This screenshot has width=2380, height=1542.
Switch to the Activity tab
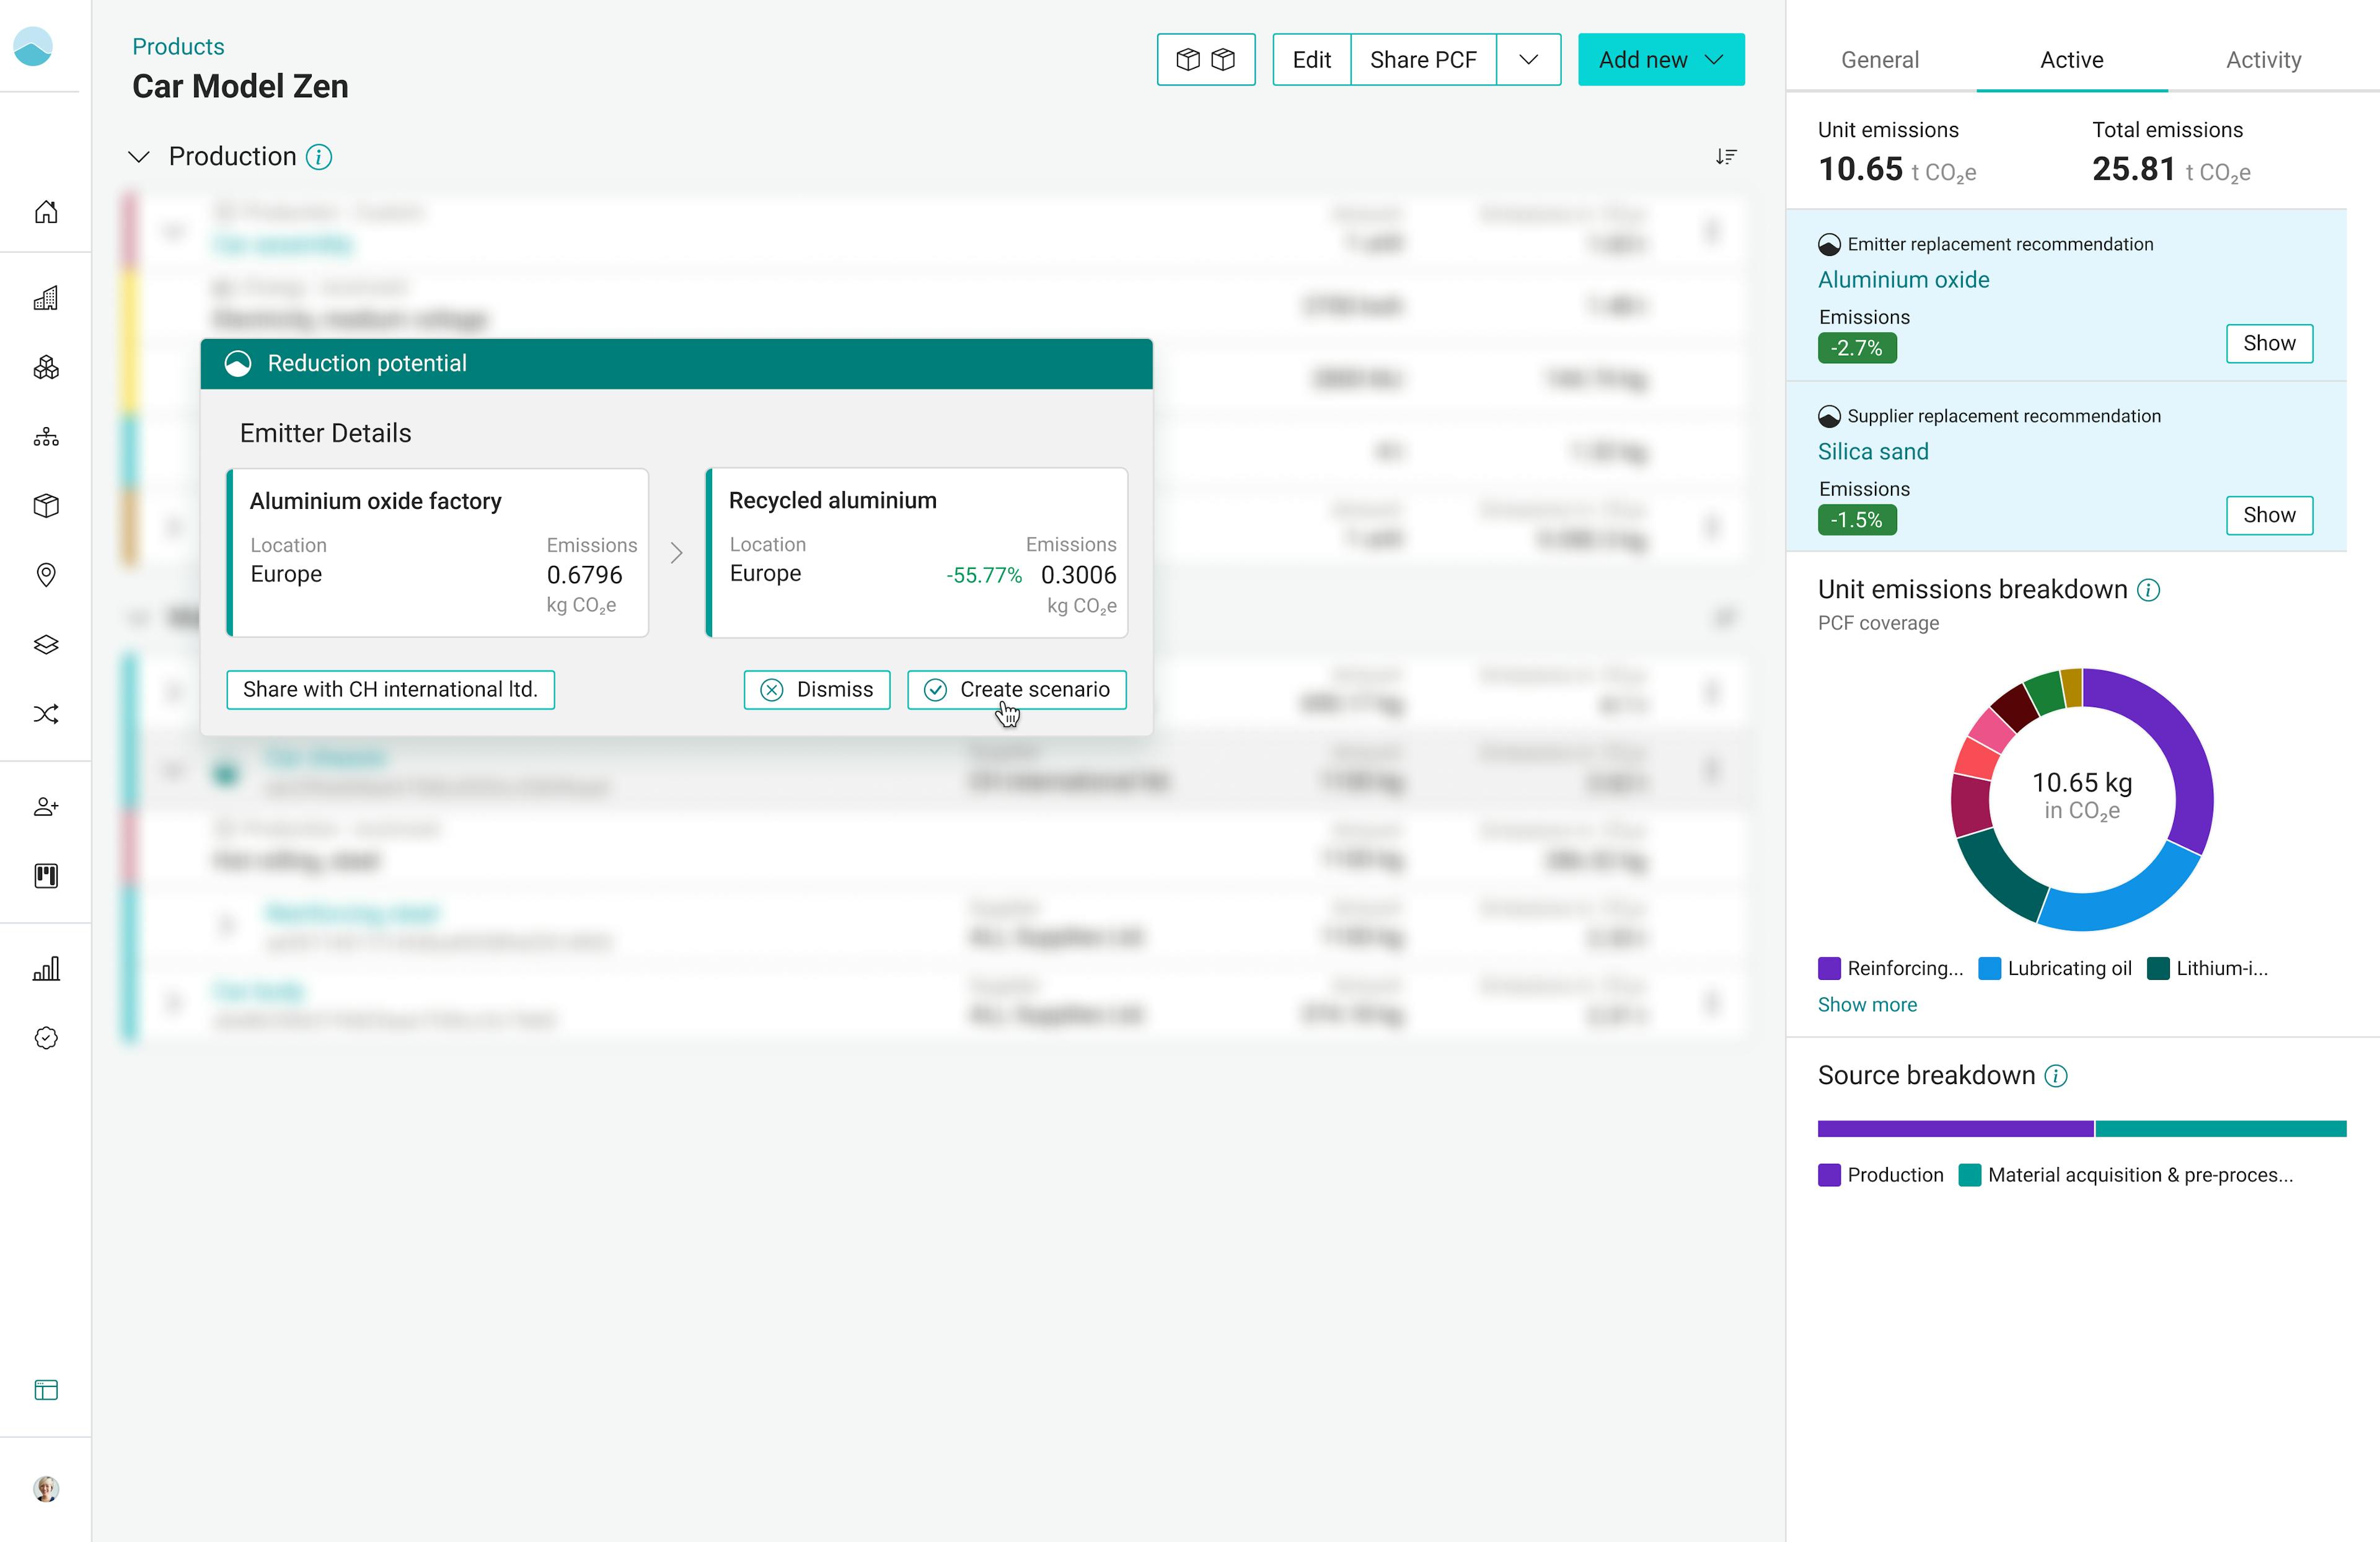[x=2262, y=60]
